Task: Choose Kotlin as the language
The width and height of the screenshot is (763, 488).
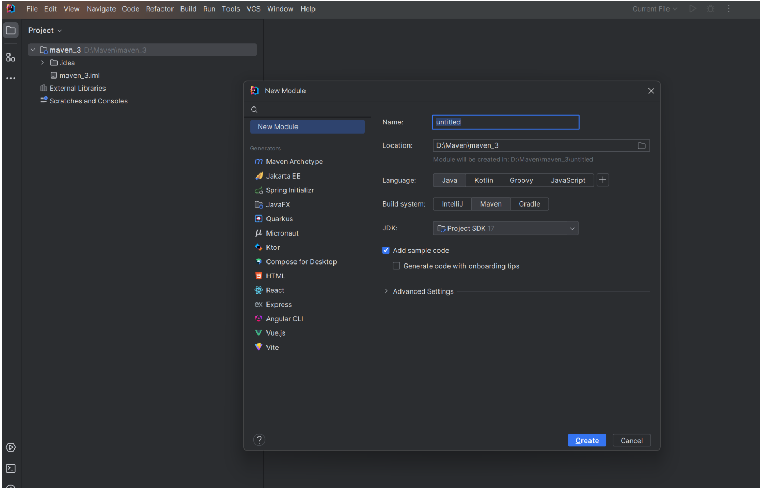Action: pyautogui.click(x=484, y=180)
